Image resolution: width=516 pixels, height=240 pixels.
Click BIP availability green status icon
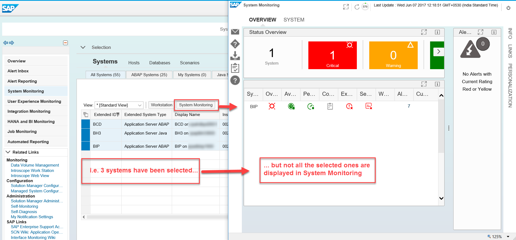pyautogui.click(x=291, y=106)
